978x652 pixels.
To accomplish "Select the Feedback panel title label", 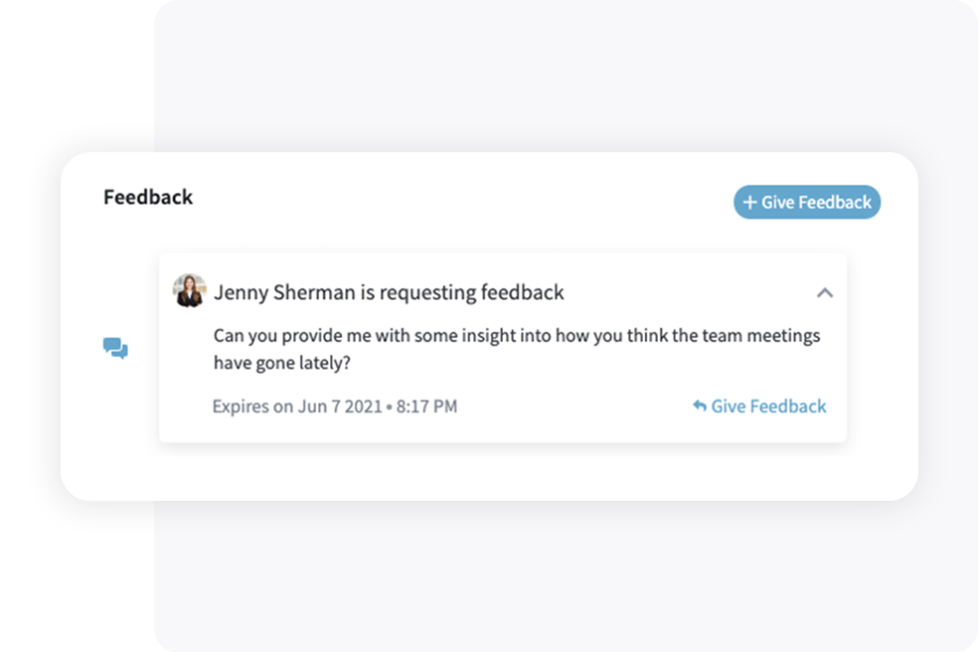I will (147, 197).
